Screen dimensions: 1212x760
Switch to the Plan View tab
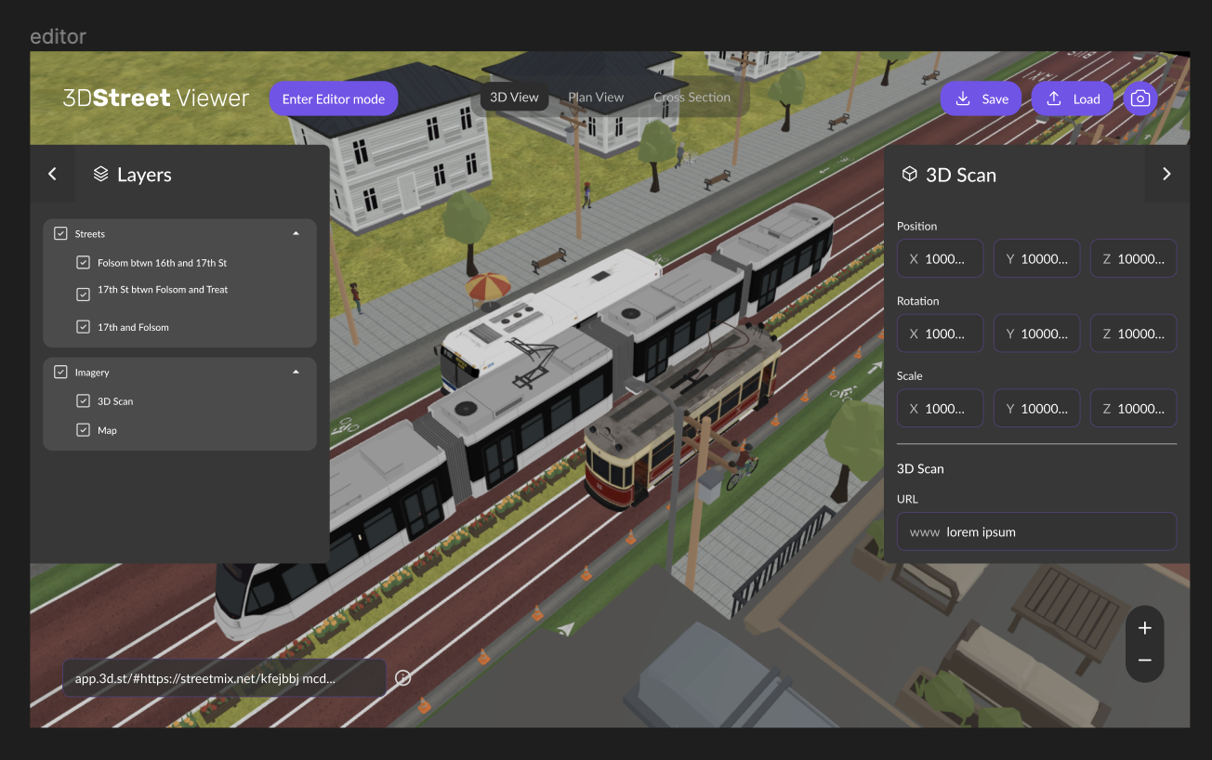click(596, 97)
